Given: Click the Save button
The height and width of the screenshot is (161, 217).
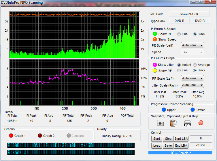Looking at the screenshot, I should tap(168, 145).
